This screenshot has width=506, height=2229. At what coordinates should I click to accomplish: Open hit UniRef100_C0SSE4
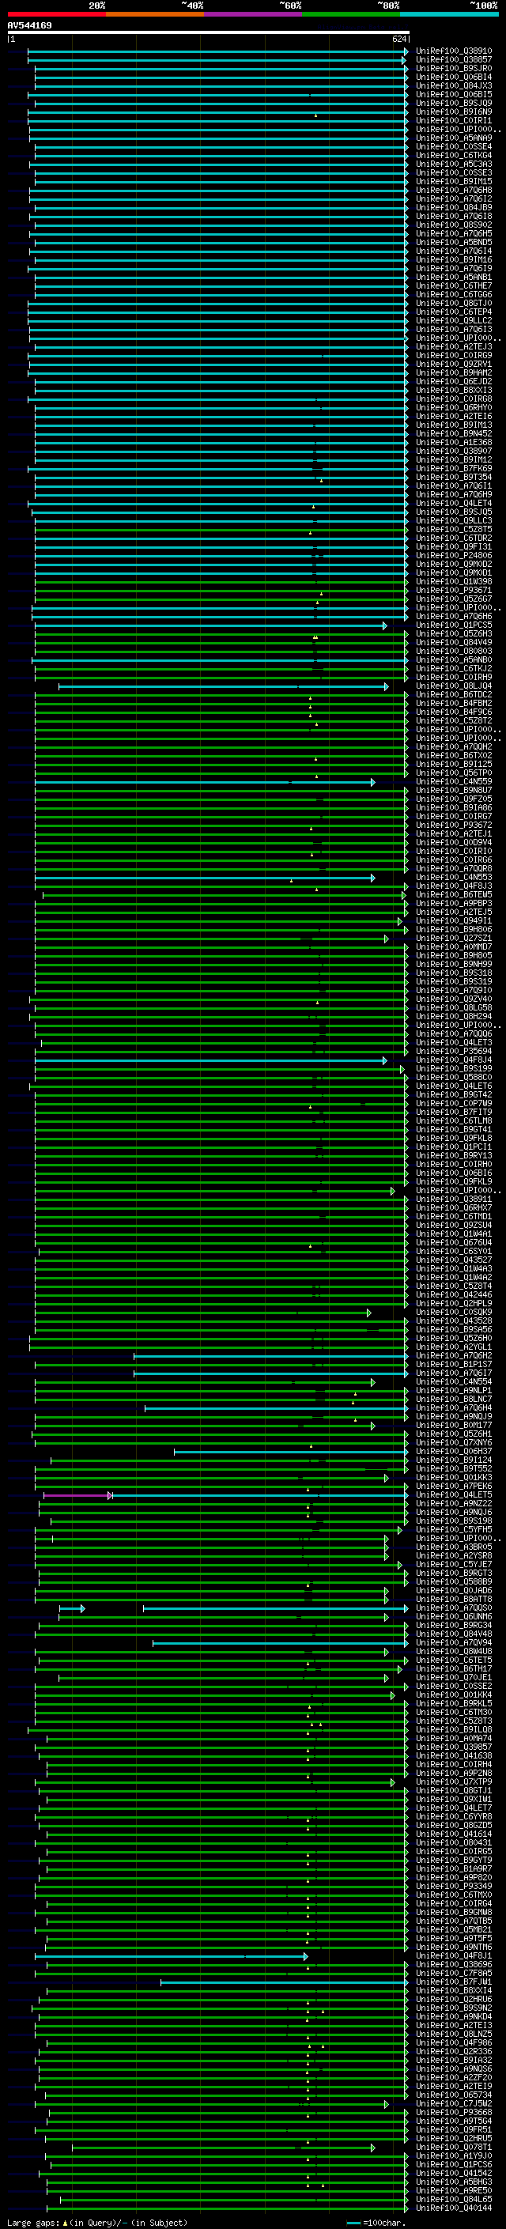pyautogui.click(x=453, y=146)
